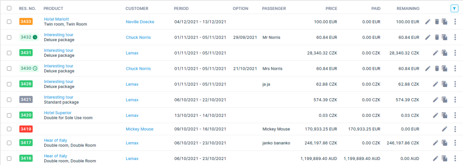Select the checkbox for reservation 3433
This screenshot has height=165, width=463.
point(9,22)
